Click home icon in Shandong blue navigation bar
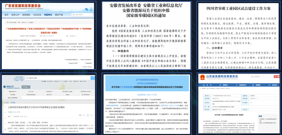 coord(204,85)
